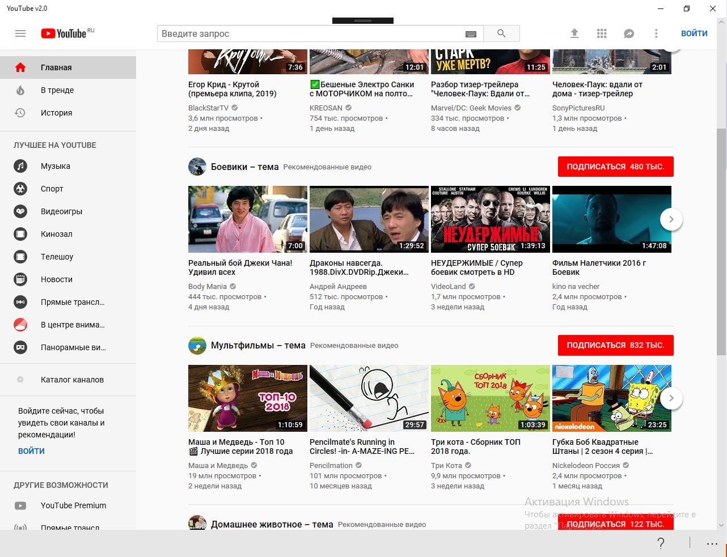Open the В тренде trending section

[68, 90]
